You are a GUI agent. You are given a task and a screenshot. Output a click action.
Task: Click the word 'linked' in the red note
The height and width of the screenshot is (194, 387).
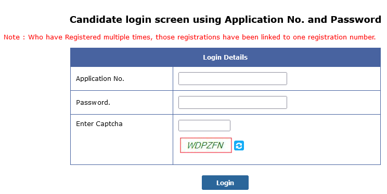pos(270,37)
